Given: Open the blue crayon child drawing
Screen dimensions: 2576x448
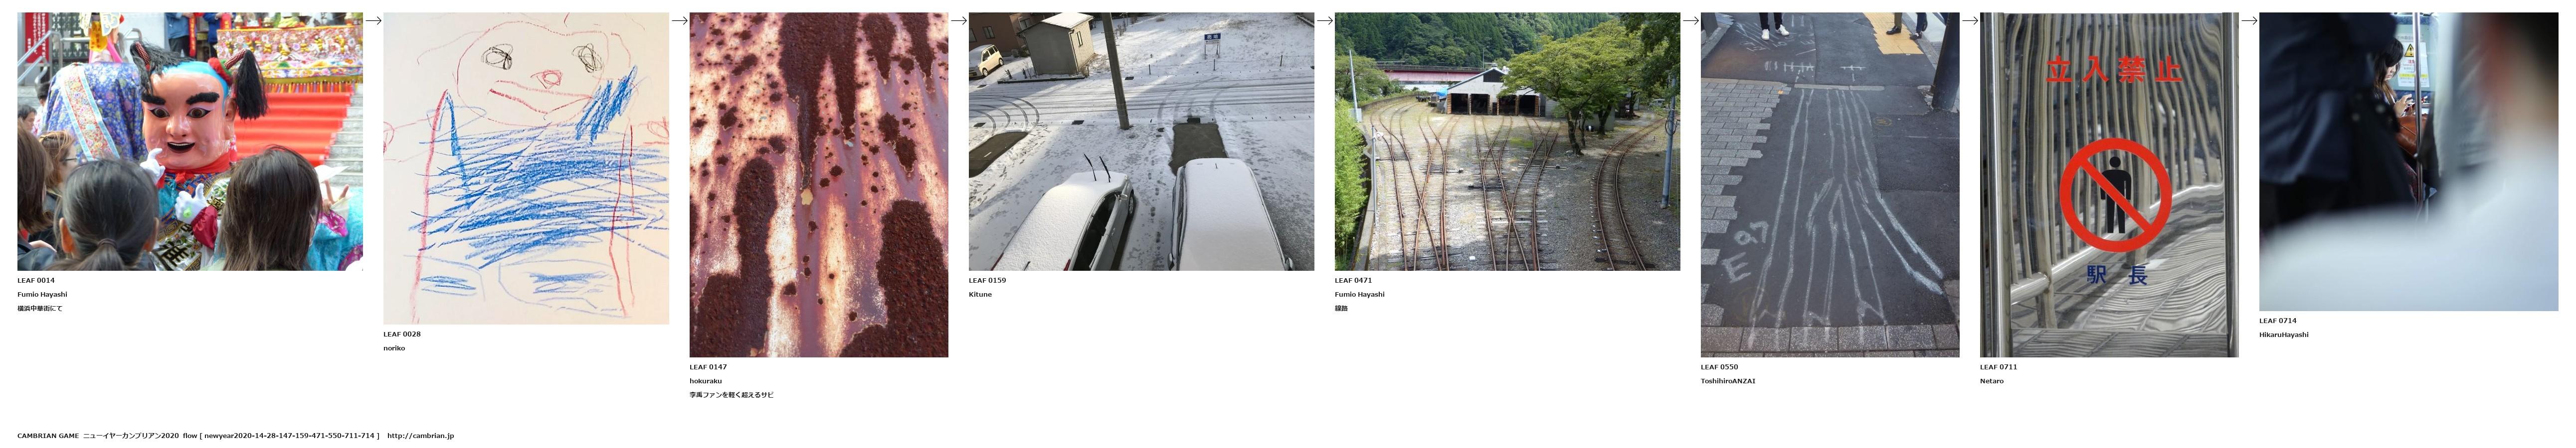Looking at the screenshot, I should (x=526, y=168).
